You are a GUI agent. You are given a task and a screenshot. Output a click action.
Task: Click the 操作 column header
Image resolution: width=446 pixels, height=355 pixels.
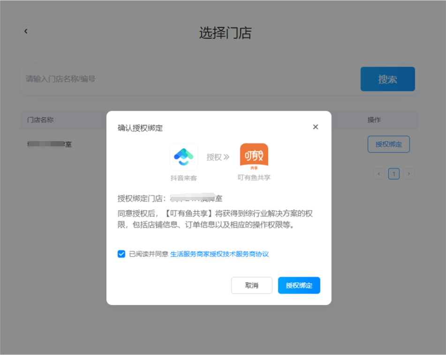374,120
